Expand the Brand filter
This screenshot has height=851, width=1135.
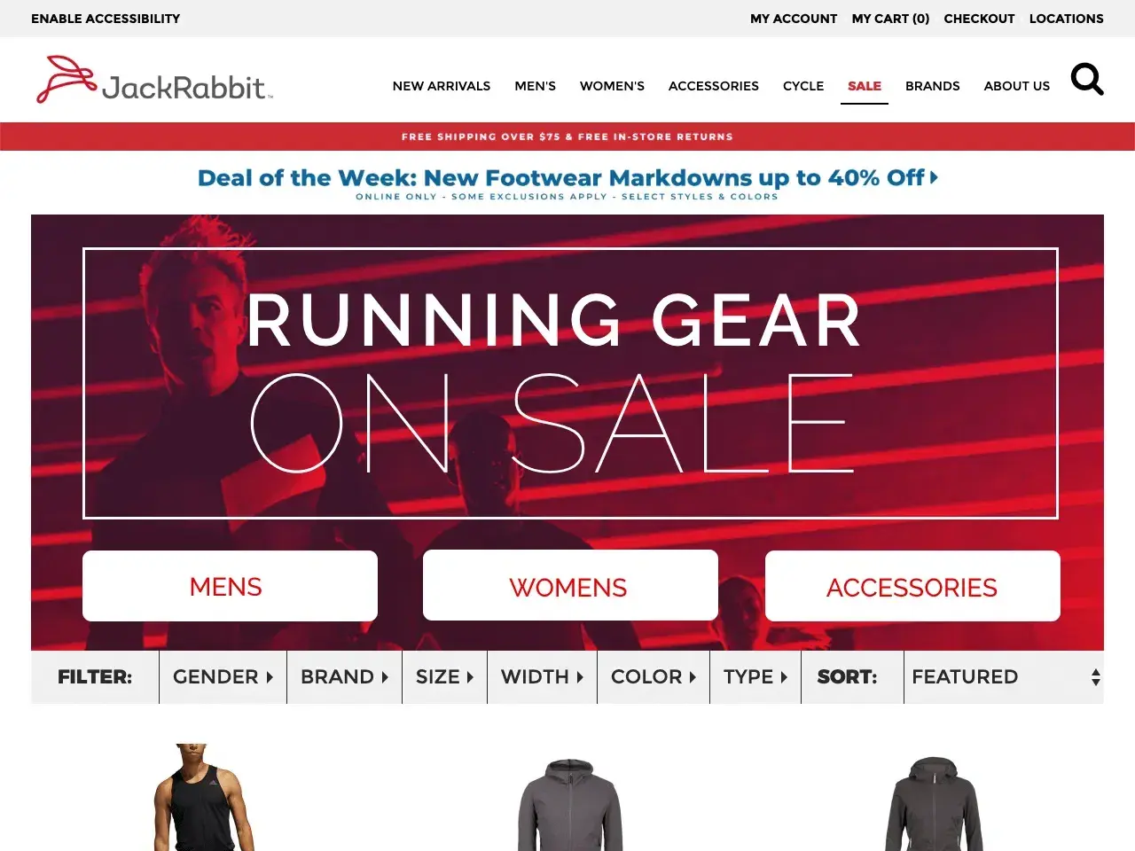[x=344, y=677]
